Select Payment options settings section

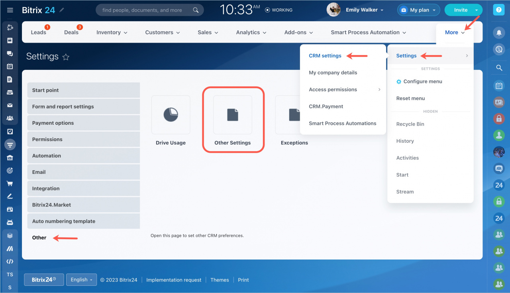pos(84,123)
